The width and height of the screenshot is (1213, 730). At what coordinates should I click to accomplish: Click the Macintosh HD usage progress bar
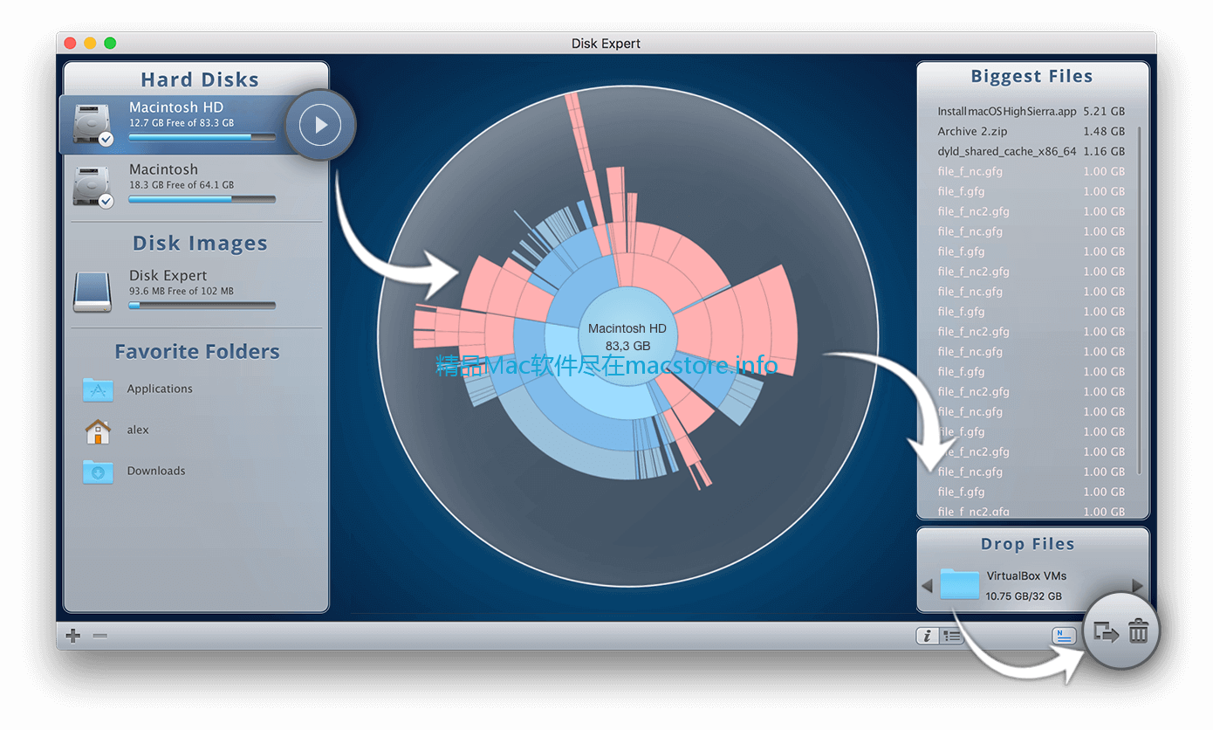[x=202, y=137]
